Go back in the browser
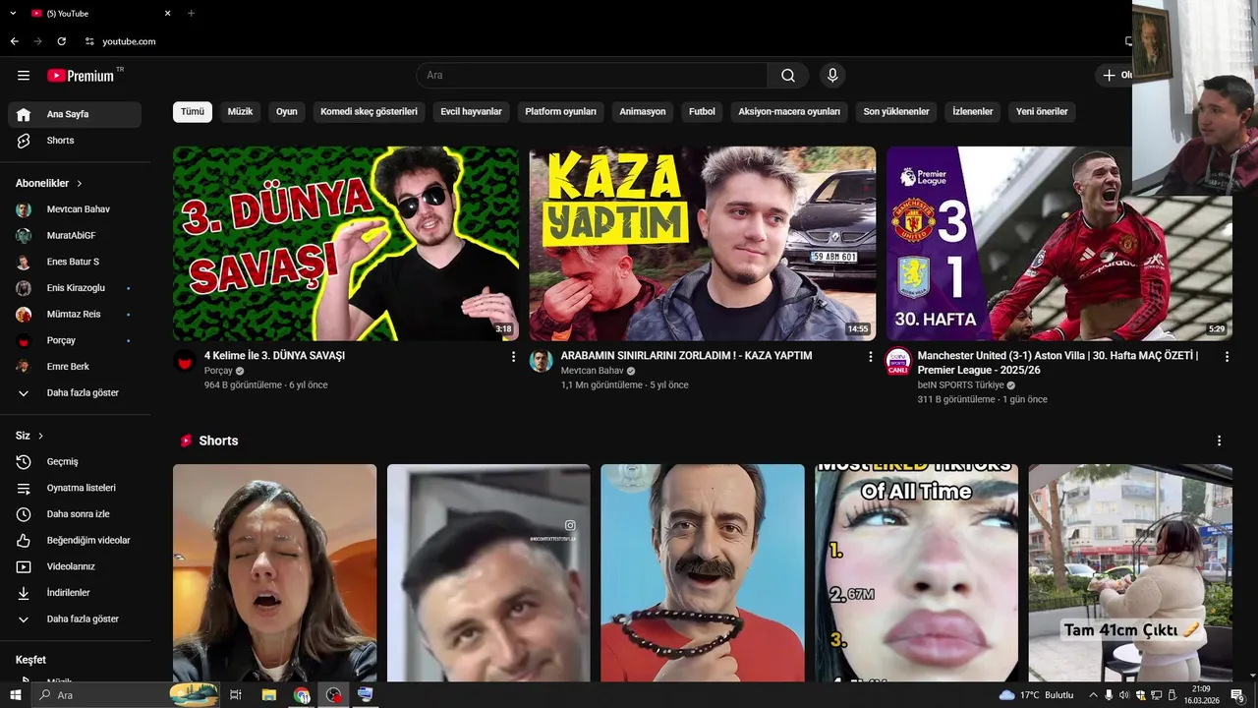Screen dimensions: 1258x708 point(14,41)
